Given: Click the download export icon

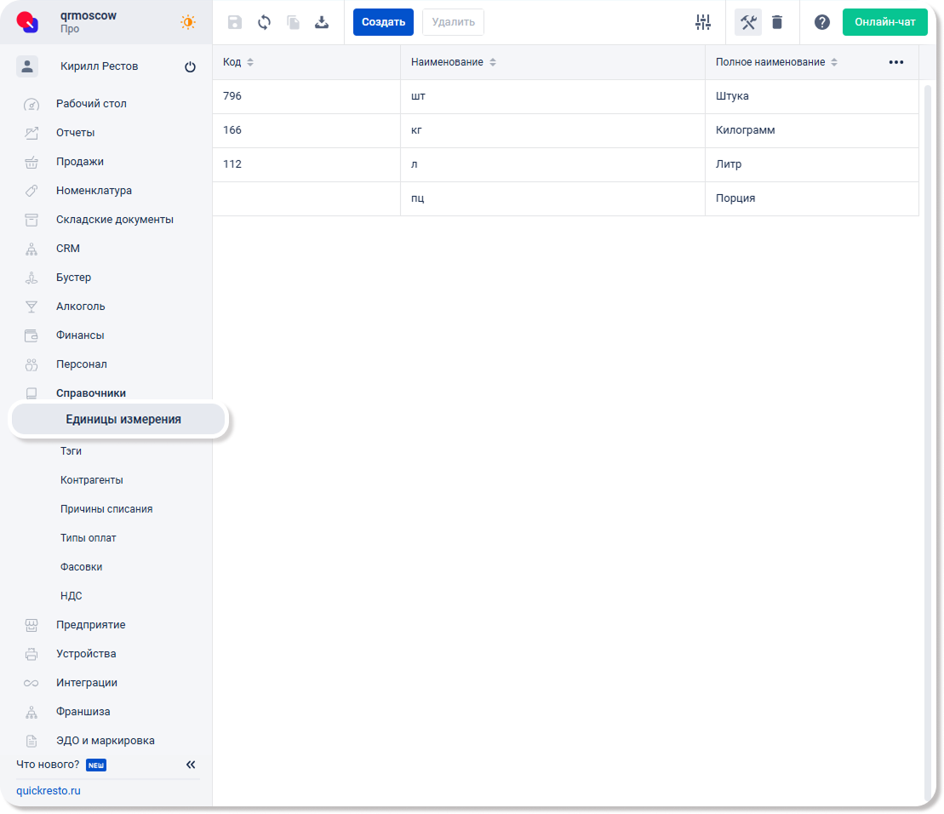Looking at the screenshot, I should [x=322, y=23].
